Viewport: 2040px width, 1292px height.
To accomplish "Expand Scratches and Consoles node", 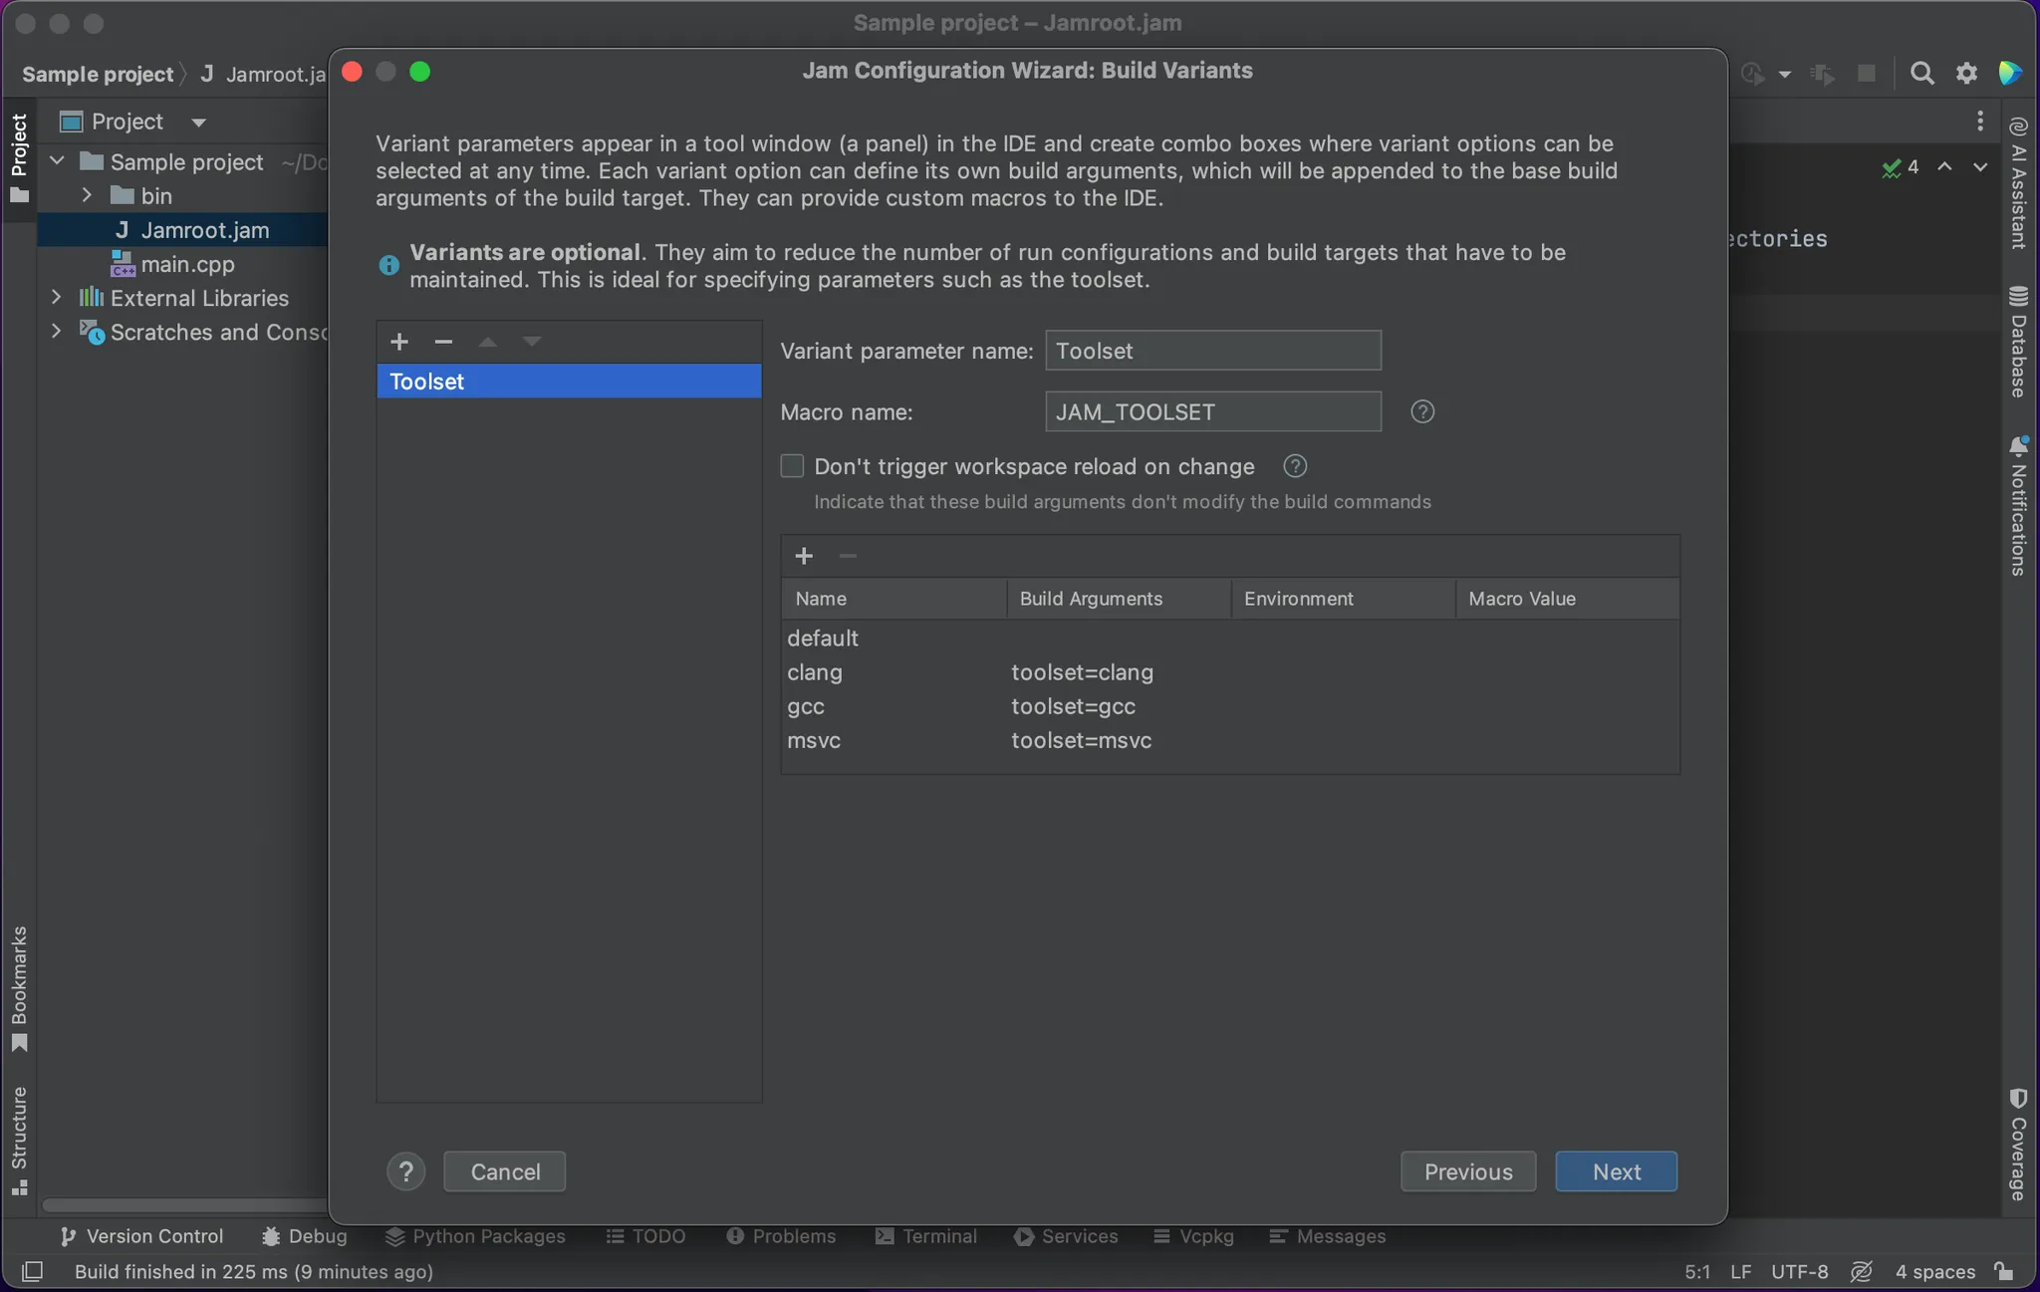I will [x=57, y=331].
